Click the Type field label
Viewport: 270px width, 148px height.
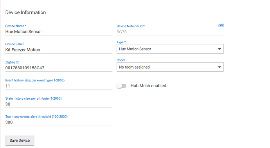click(x=121, y=42)
